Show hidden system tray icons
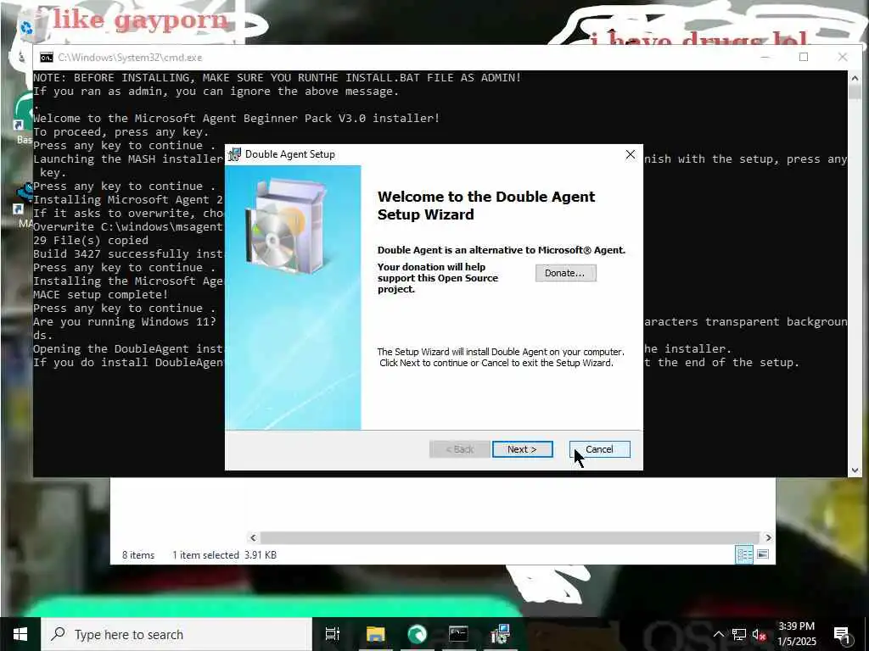 point(718,634)
